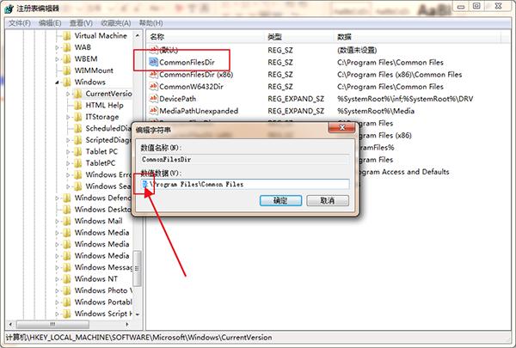The image size is (516, 348).
Task: Click the (默认) default value icon
Action: (153, 50)
